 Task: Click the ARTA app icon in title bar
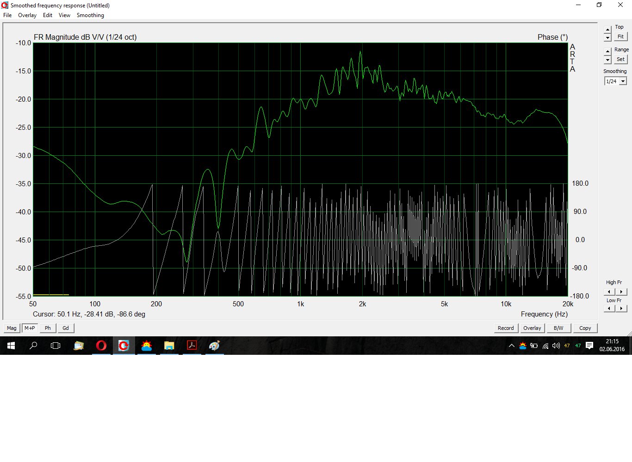coord(5,5)
